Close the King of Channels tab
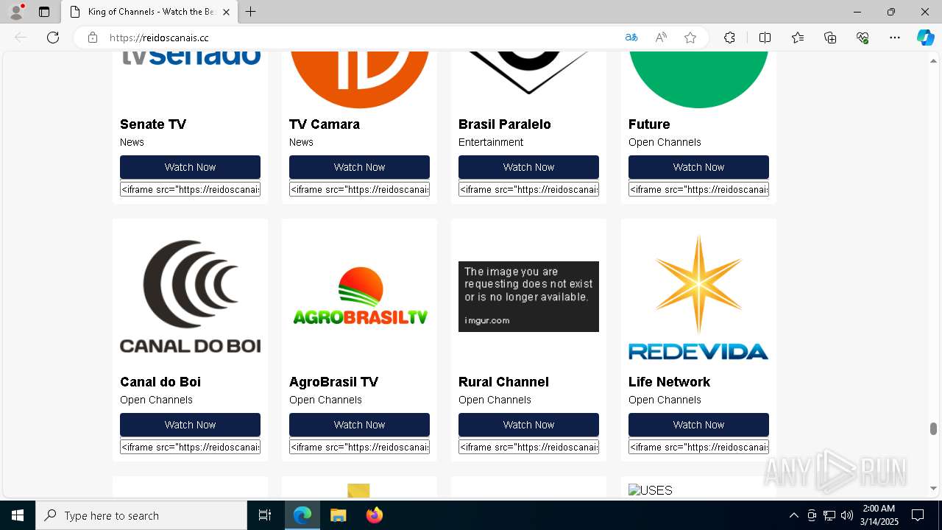This screenshot has height=530, width=942. click(x=226, y=12)
